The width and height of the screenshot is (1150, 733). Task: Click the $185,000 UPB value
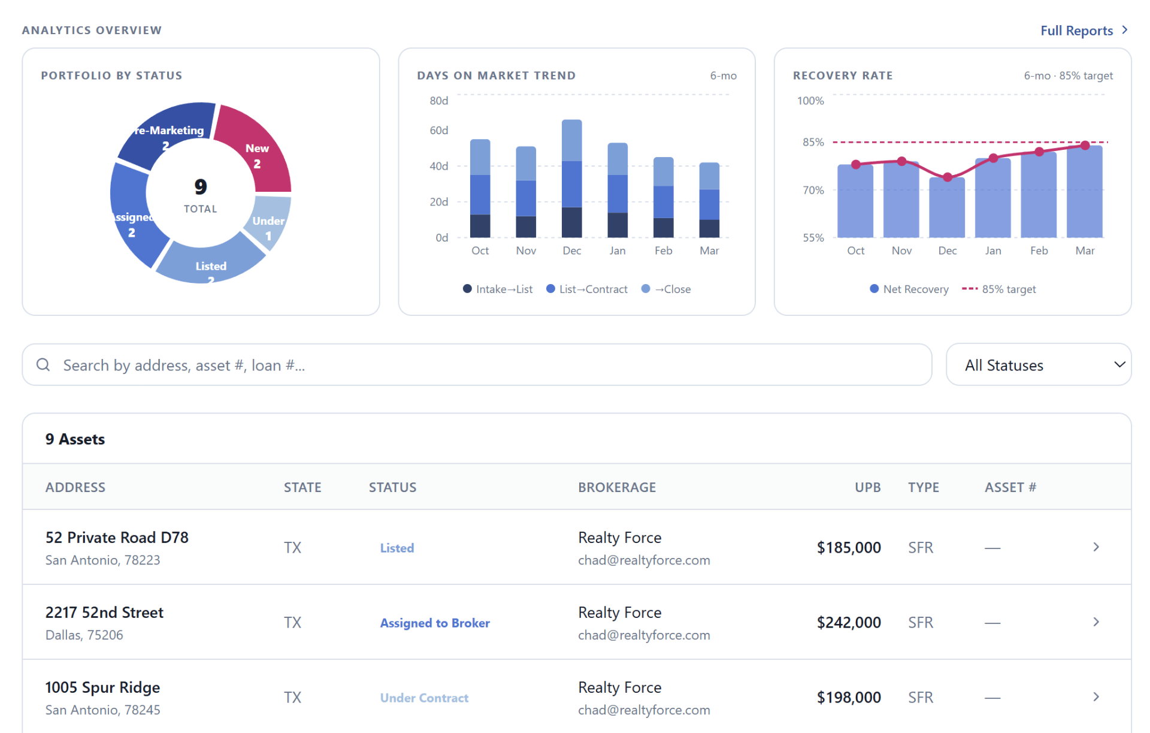point(849,547)
